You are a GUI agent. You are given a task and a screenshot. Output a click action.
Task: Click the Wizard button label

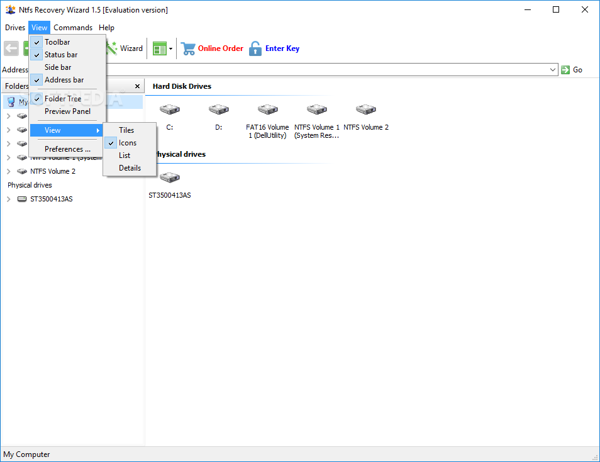pos(131,48)
